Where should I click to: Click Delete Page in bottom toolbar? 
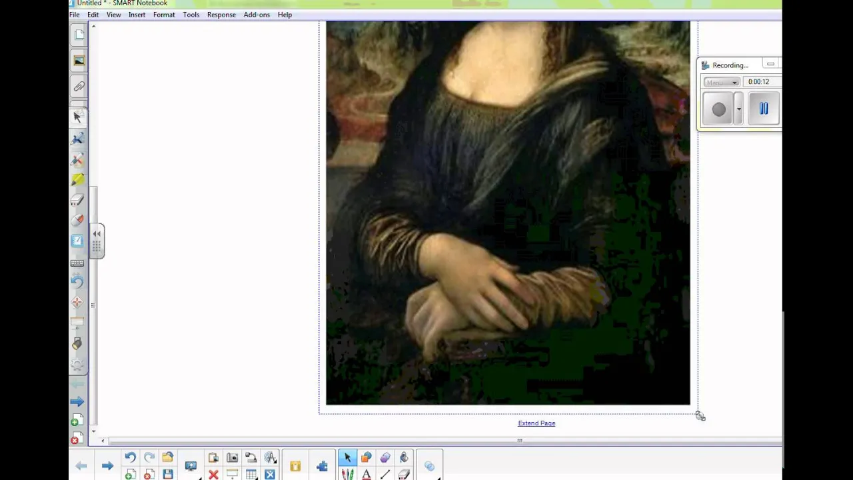[x=149, y=475]
